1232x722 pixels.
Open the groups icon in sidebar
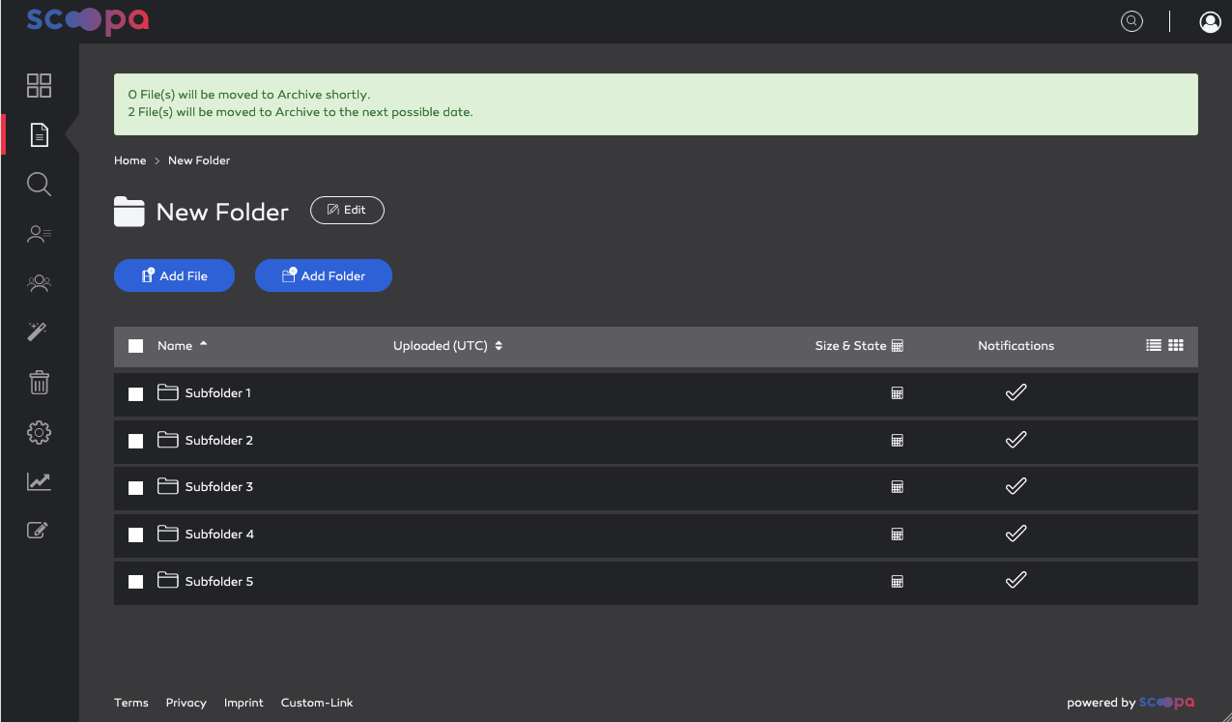(39, 283)
